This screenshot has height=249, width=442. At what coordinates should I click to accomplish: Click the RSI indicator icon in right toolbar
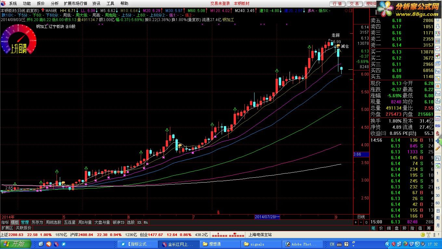pyautogui.click(x=437, y=126)
